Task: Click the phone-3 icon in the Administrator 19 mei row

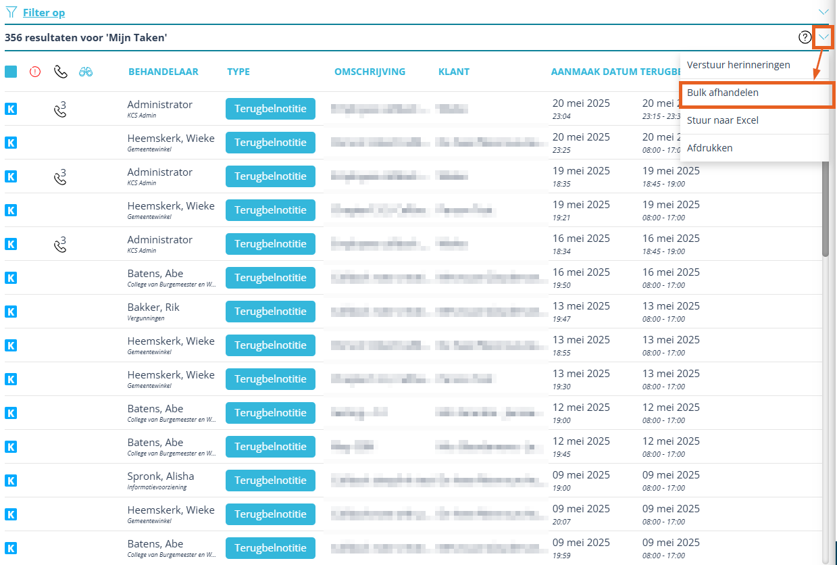Action: [60, 177]
